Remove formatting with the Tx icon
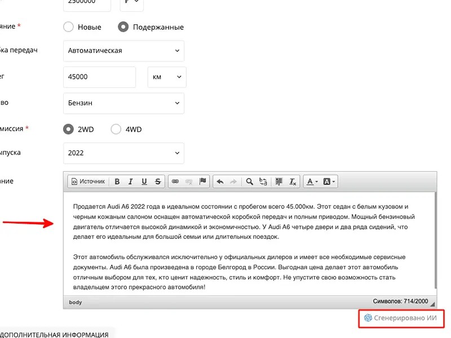This screenshot has width=451, height=338. 293,181
